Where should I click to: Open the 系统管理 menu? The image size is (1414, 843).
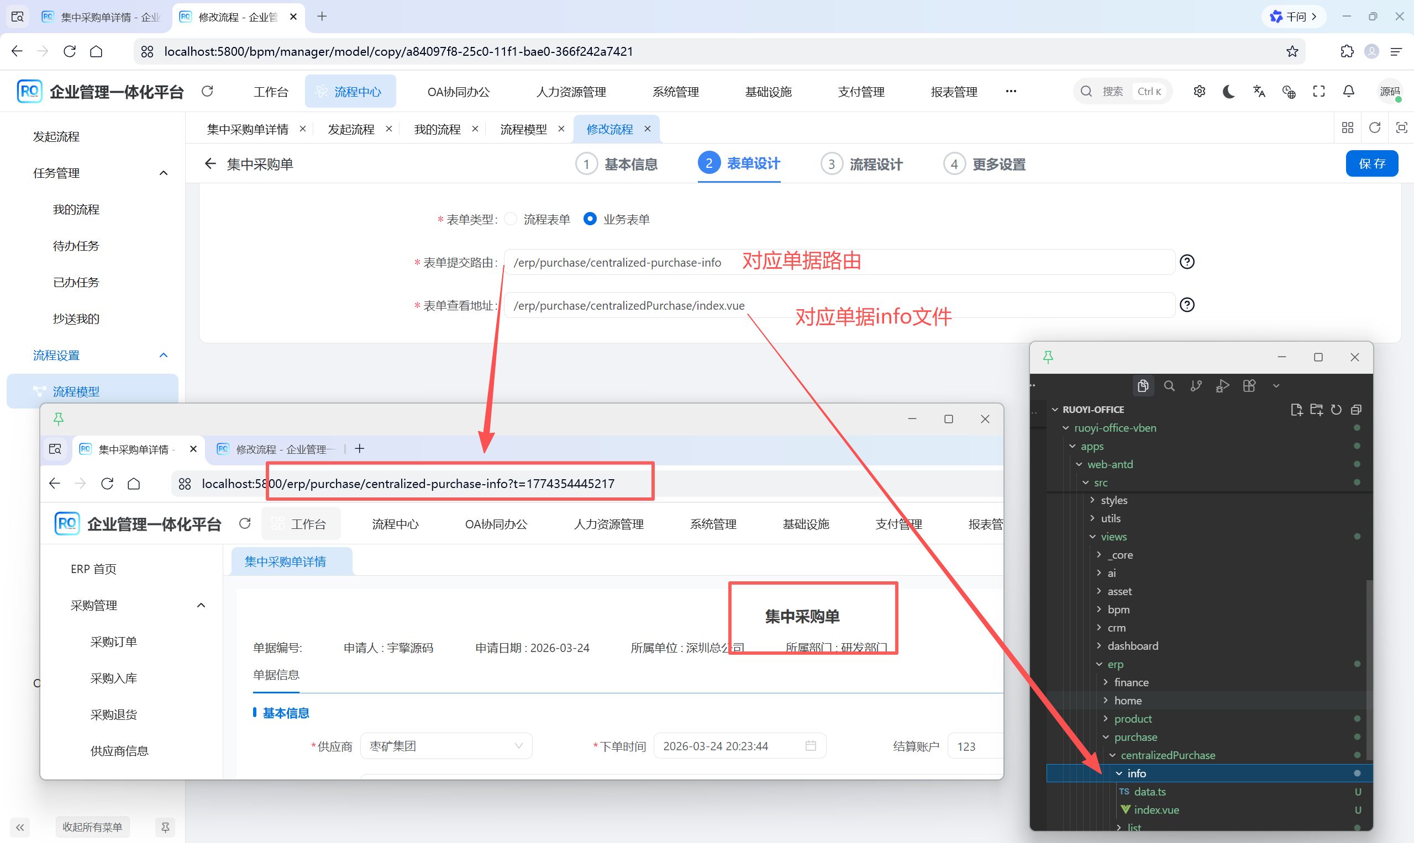point(676,91)
